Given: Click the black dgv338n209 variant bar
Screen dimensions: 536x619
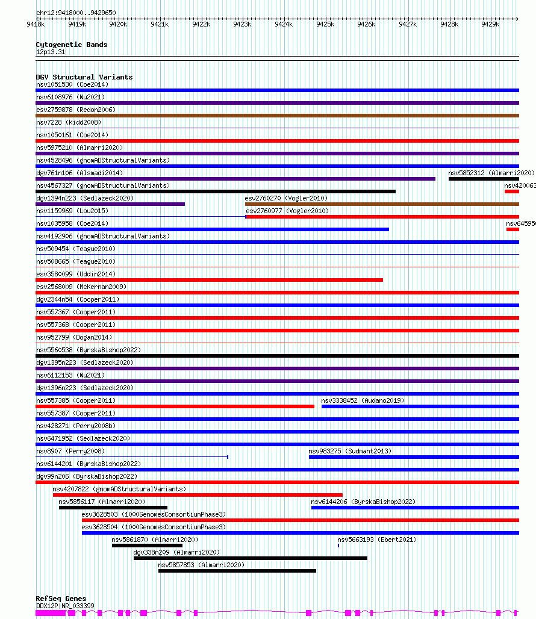Looking at the screenshot, I should pyautogui.click(x=251, y=558).
